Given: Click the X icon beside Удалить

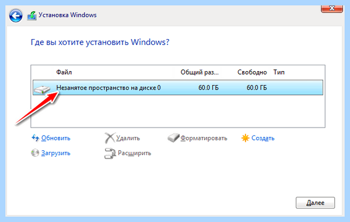Looking at the screenshot, I should pyautogui.click(x=110, y=138).
